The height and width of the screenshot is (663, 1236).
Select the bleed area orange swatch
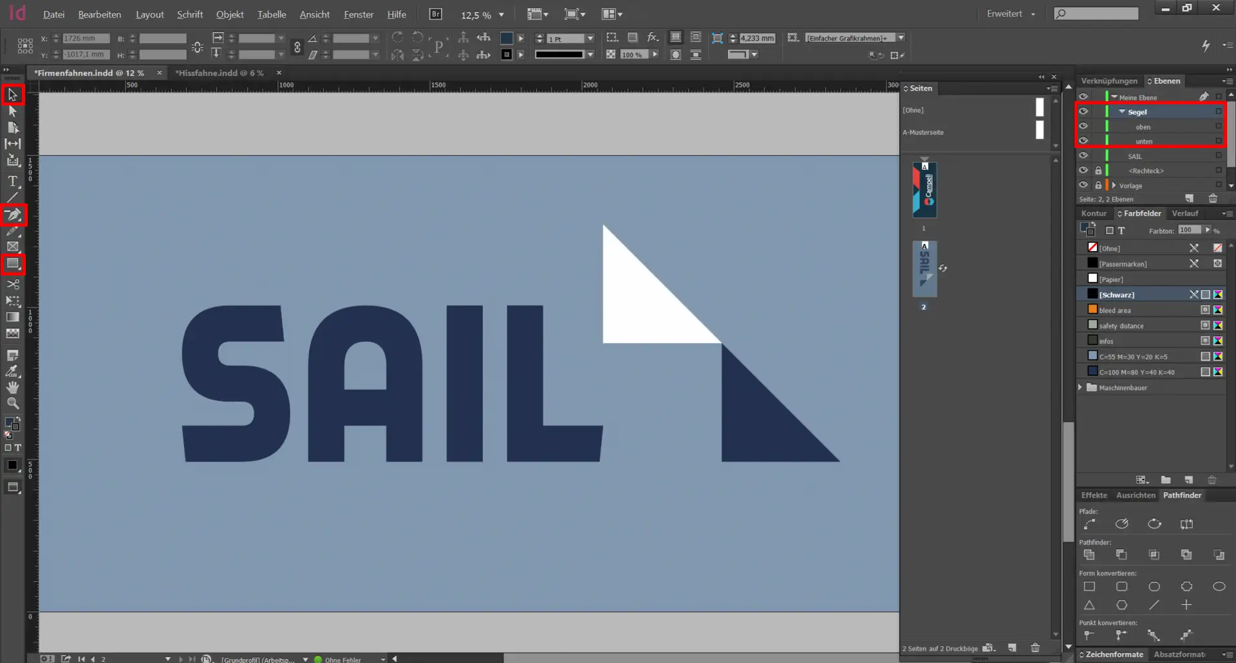point(1115,310)
